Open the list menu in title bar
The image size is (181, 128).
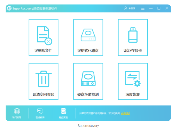coord(143,8)
